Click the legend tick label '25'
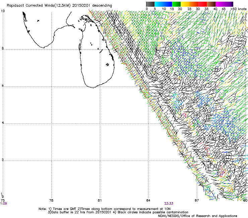The height and width of the screenshot is (218, 248). (x=189, y=9)
